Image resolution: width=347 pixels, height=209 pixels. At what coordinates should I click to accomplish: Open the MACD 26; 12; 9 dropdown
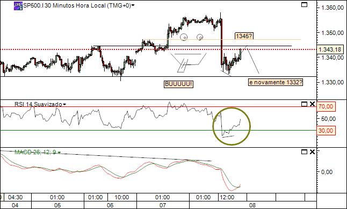(59, 153)
